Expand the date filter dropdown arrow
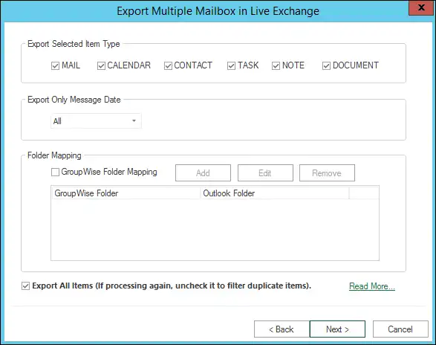436x345 pixels. tap(134, 121)
